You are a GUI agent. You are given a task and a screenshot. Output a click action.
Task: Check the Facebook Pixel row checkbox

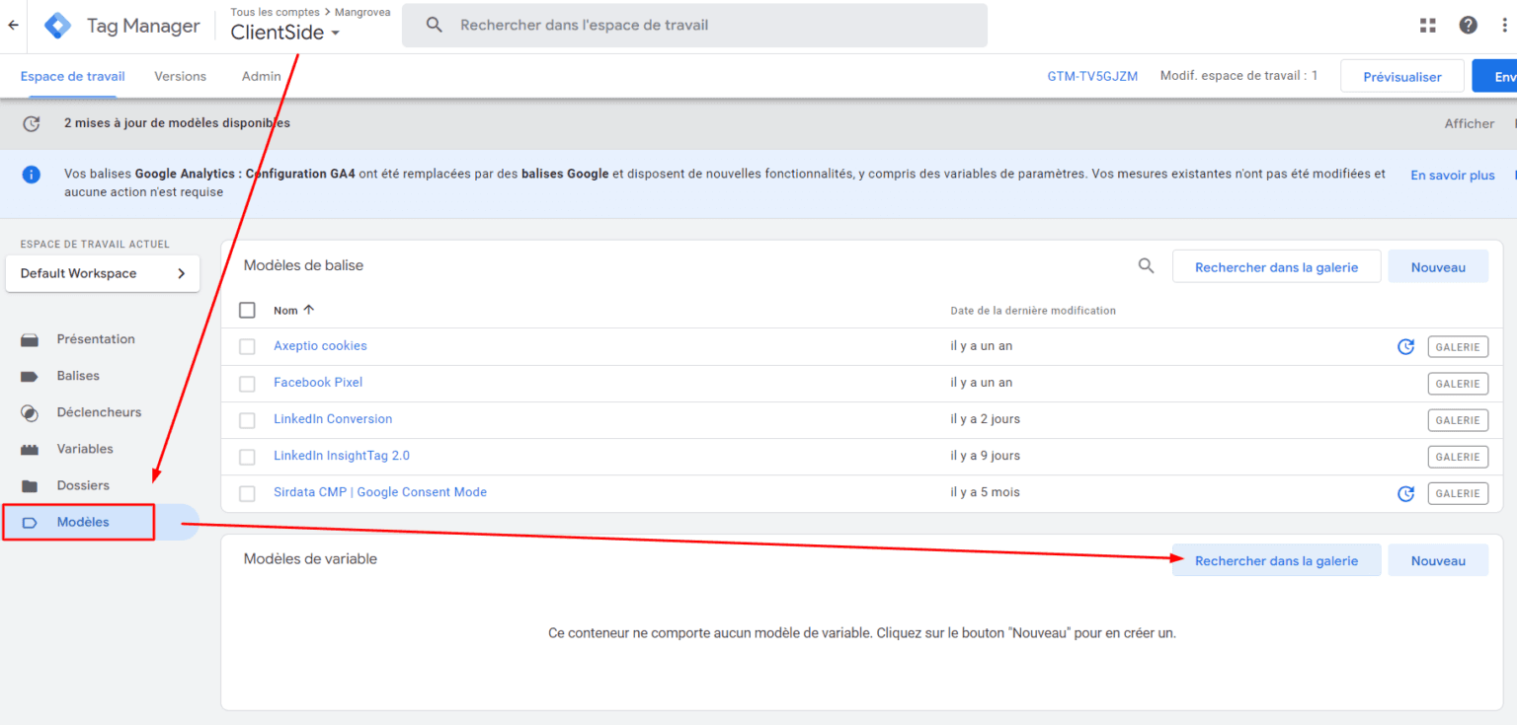tap(247, 384)
